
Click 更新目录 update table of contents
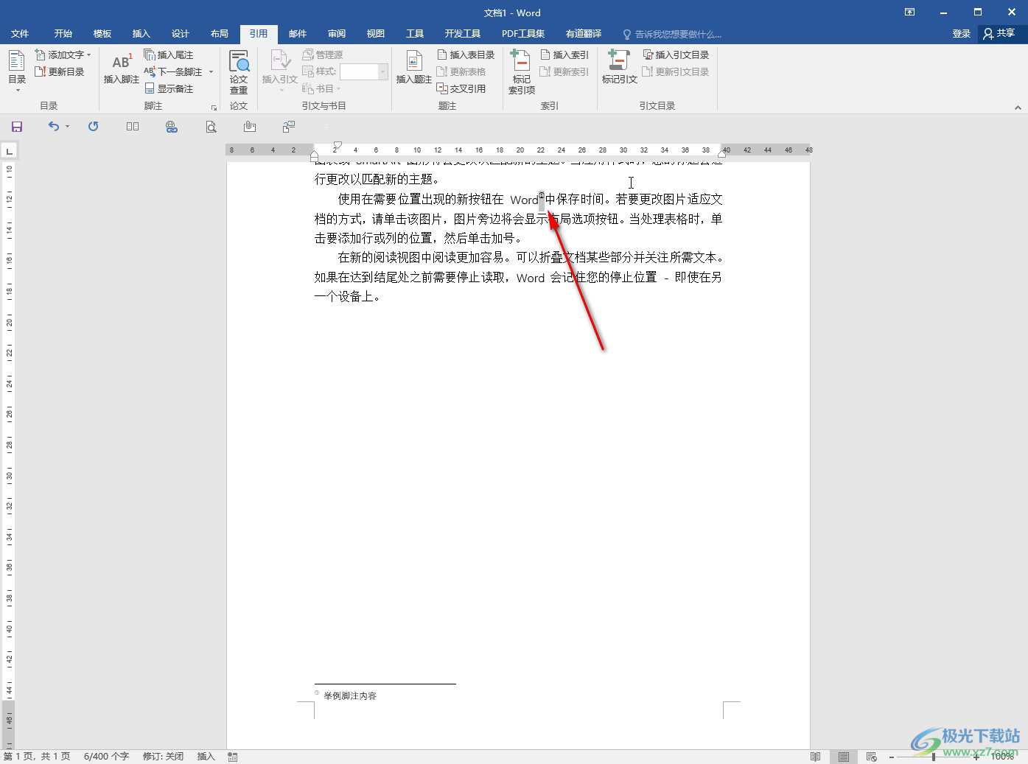(60, 71)
